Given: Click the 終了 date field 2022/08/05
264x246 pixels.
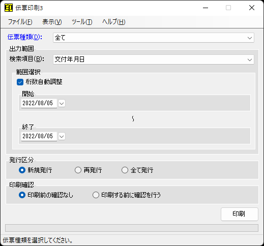Looking at the screenshot, I should [x=39, y=136].
